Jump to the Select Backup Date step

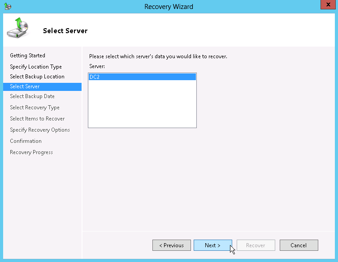point(32,96)
